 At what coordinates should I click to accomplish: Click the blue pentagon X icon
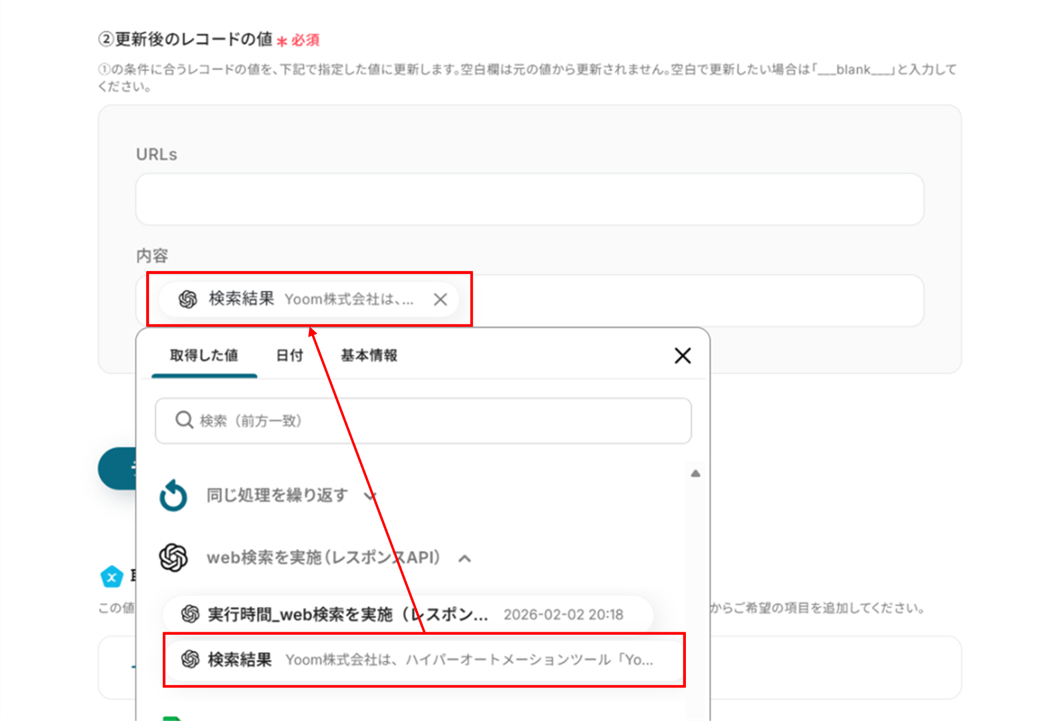[x=112, y=577]
